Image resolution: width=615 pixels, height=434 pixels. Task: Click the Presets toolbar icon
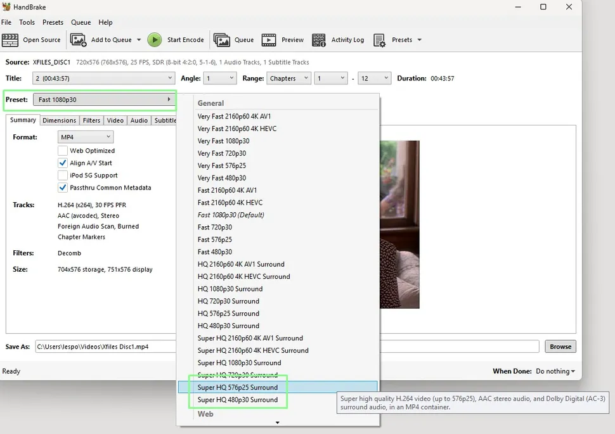[380, 40]
